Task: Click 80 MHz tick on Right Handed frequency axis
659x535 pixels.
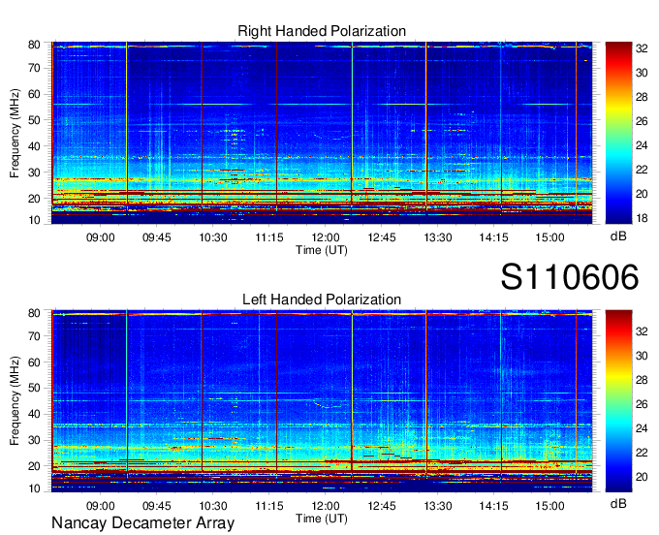Action: point(35,45)
